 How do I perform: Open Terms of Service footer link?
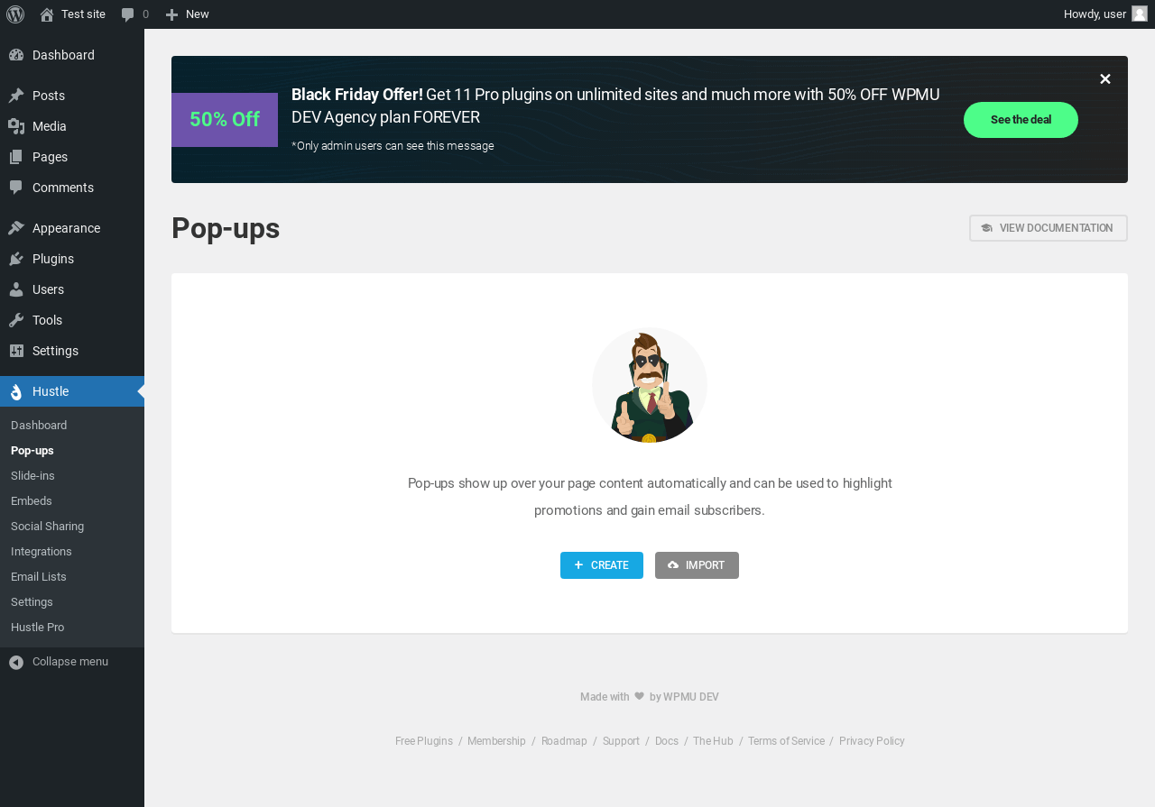click(786, 741)
